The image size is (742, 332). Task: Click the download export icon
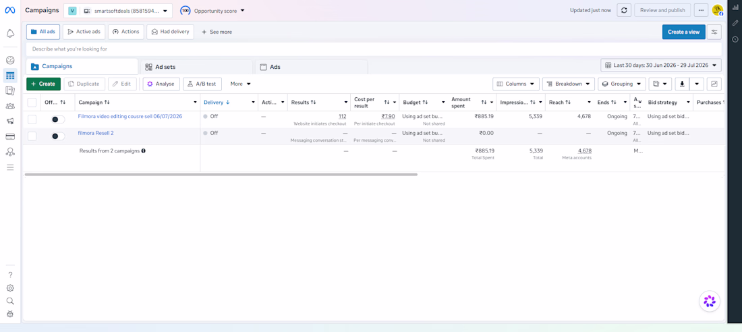point(682,84)
